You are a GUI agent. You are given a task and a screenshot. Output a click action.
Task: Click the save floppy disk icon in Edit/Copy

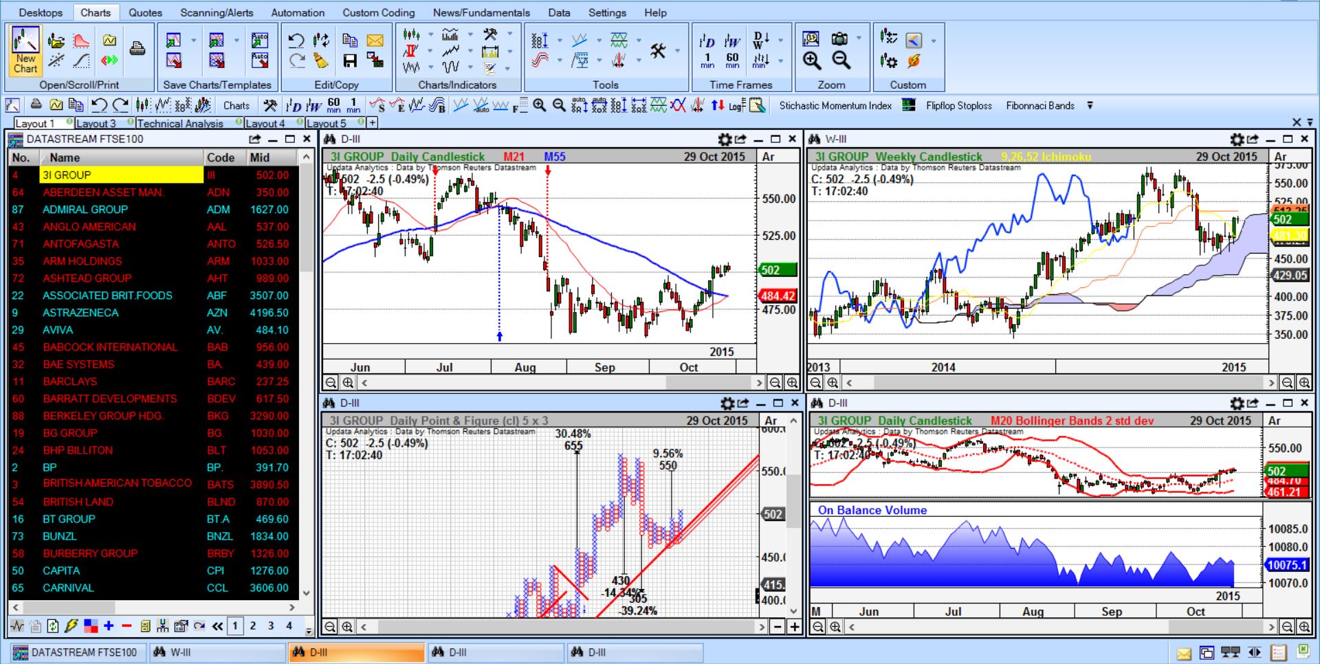click(x=350, y=61)
